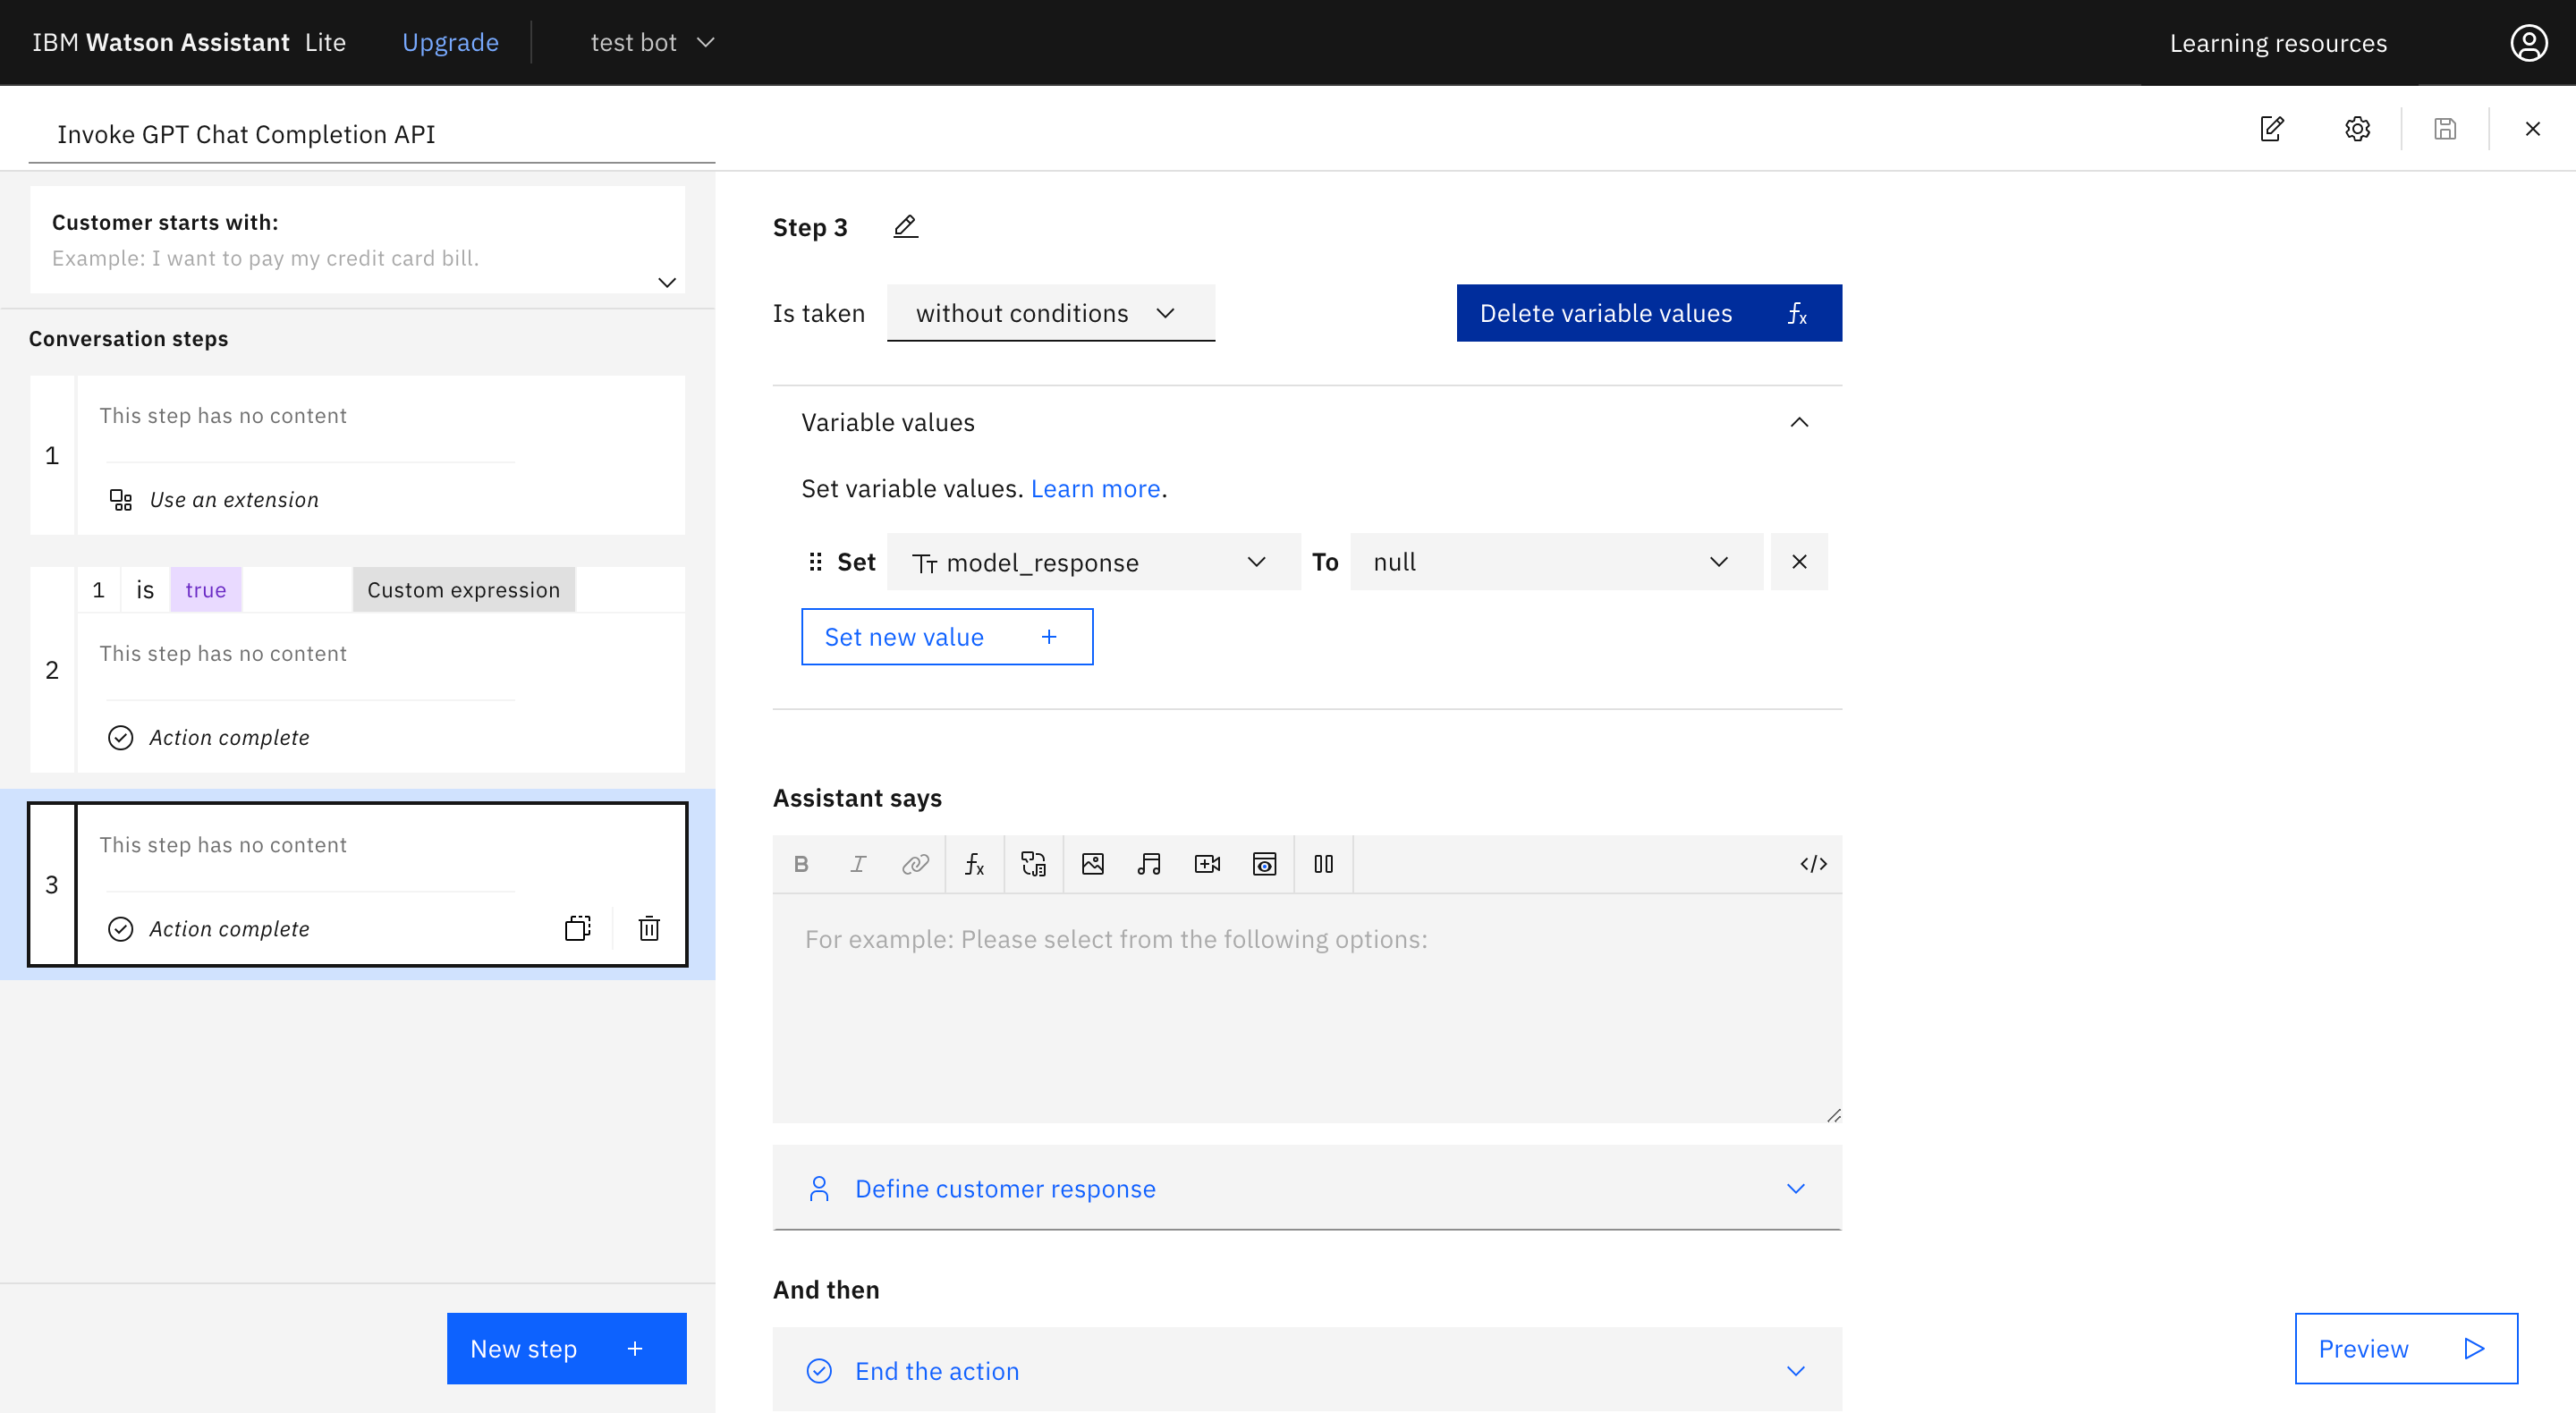2576x1413 pixels.
Task: Switch to JSON code editor view
Action: tap(1813, 864)
